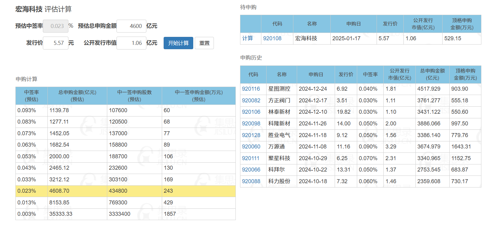Click the 公开发行市值 input field
The image size is (486, 233).
click(x=131, y=43)
